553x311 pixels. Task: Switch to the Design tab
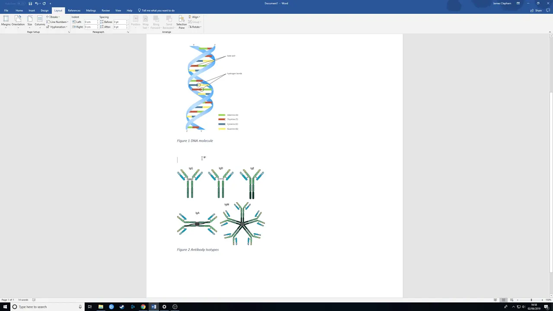(x=44, y=10)
